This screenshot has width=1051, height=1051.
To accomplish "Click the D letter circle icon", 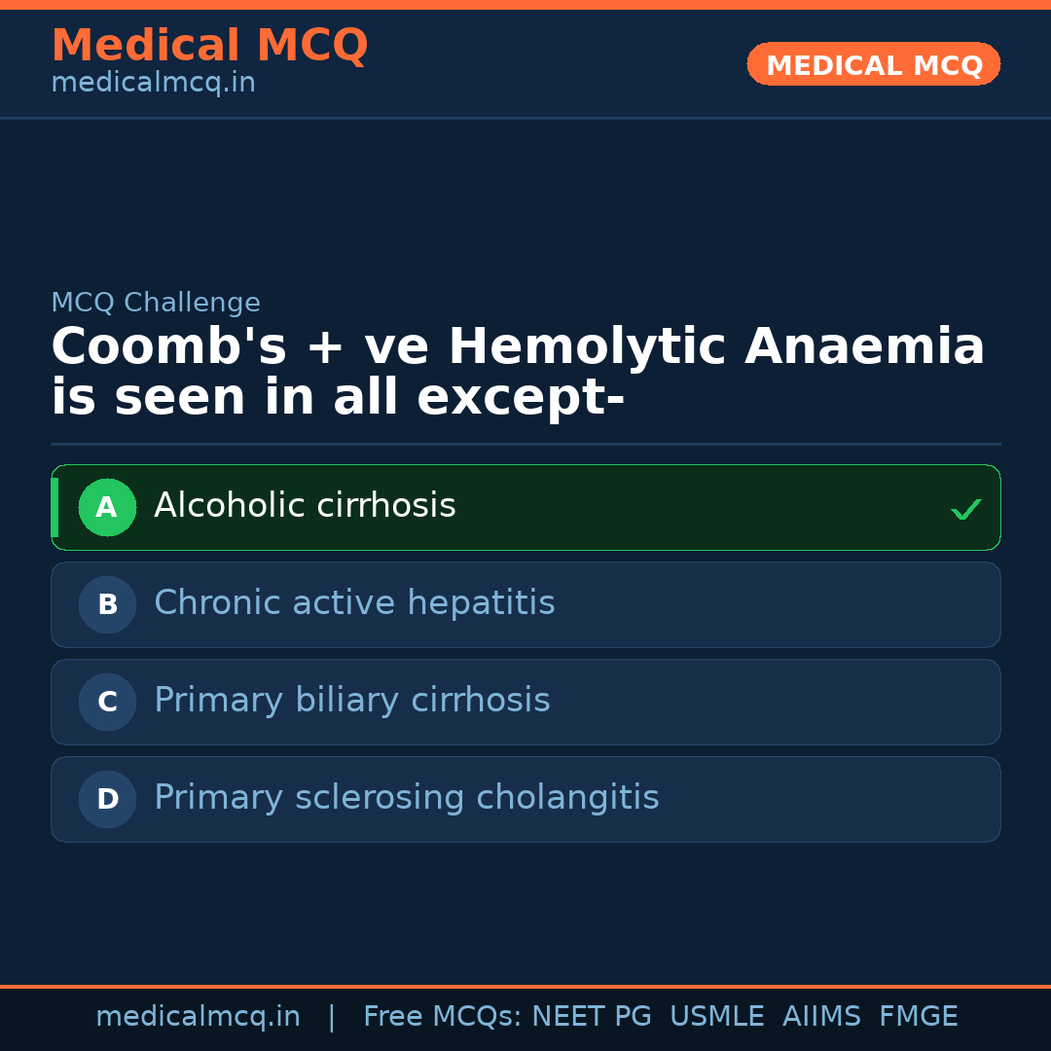I will point(107,799).
